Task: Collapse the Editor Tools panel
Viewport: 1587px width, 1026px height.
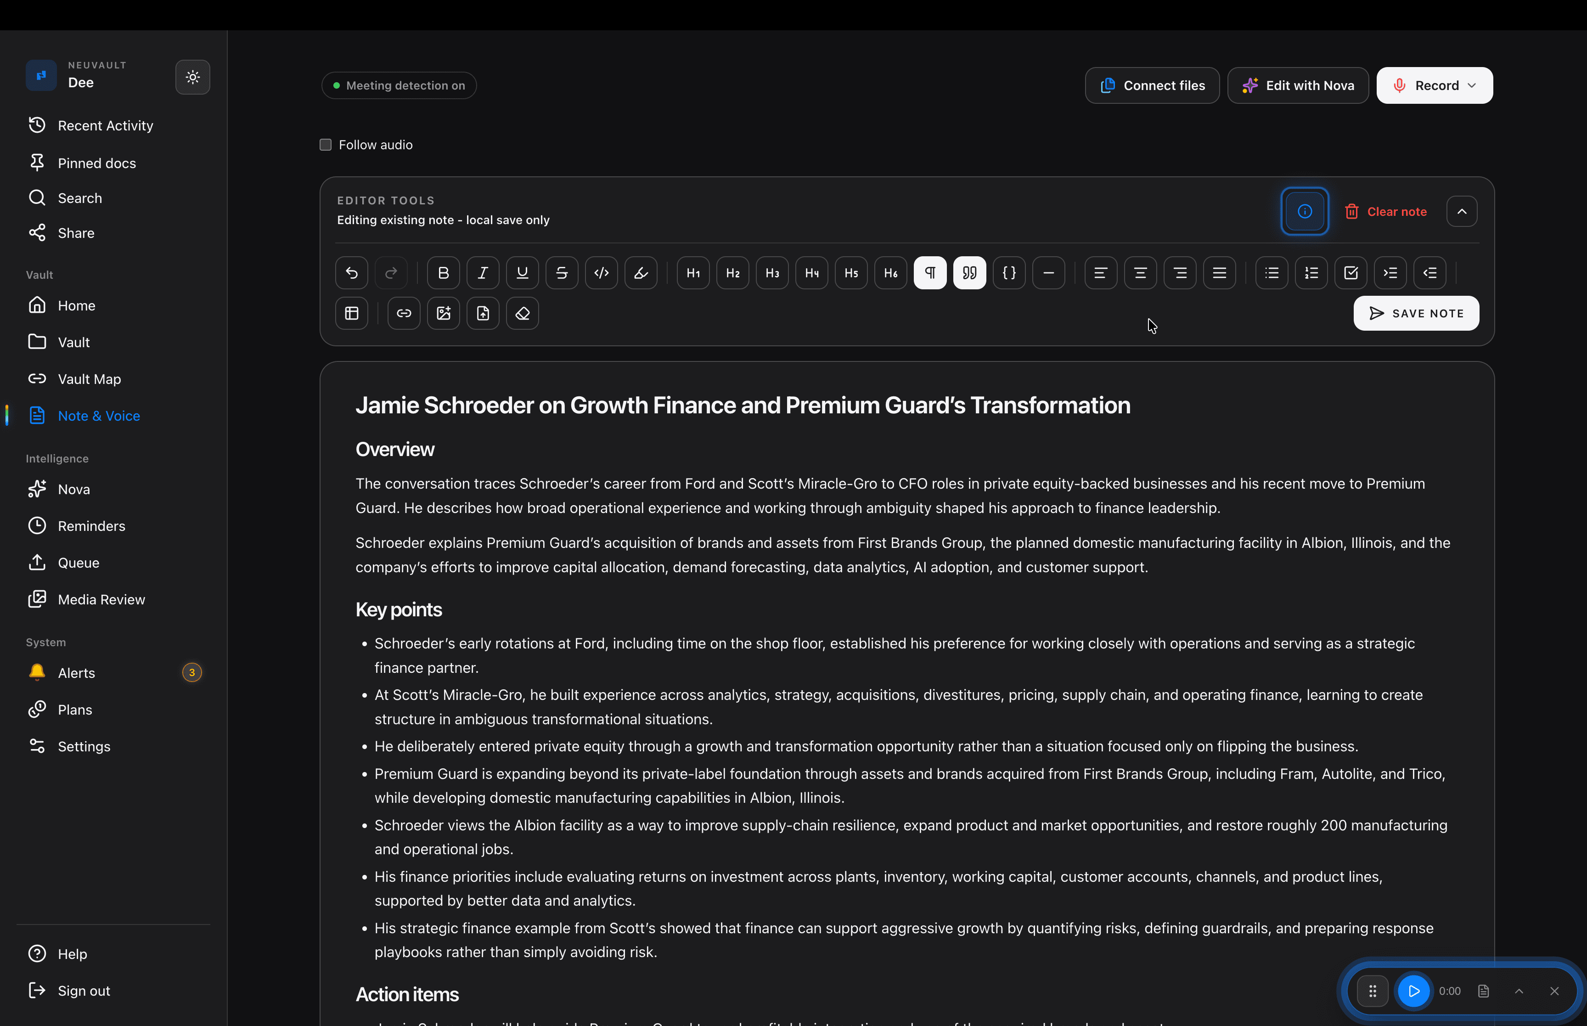Action: pyautogui.click(x=1462, y=211)
